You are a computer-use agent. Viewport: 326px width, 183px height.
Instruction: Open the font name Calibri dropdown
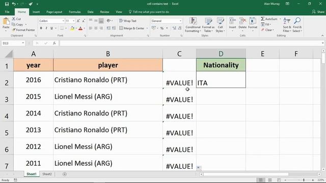tap(63, 21)
